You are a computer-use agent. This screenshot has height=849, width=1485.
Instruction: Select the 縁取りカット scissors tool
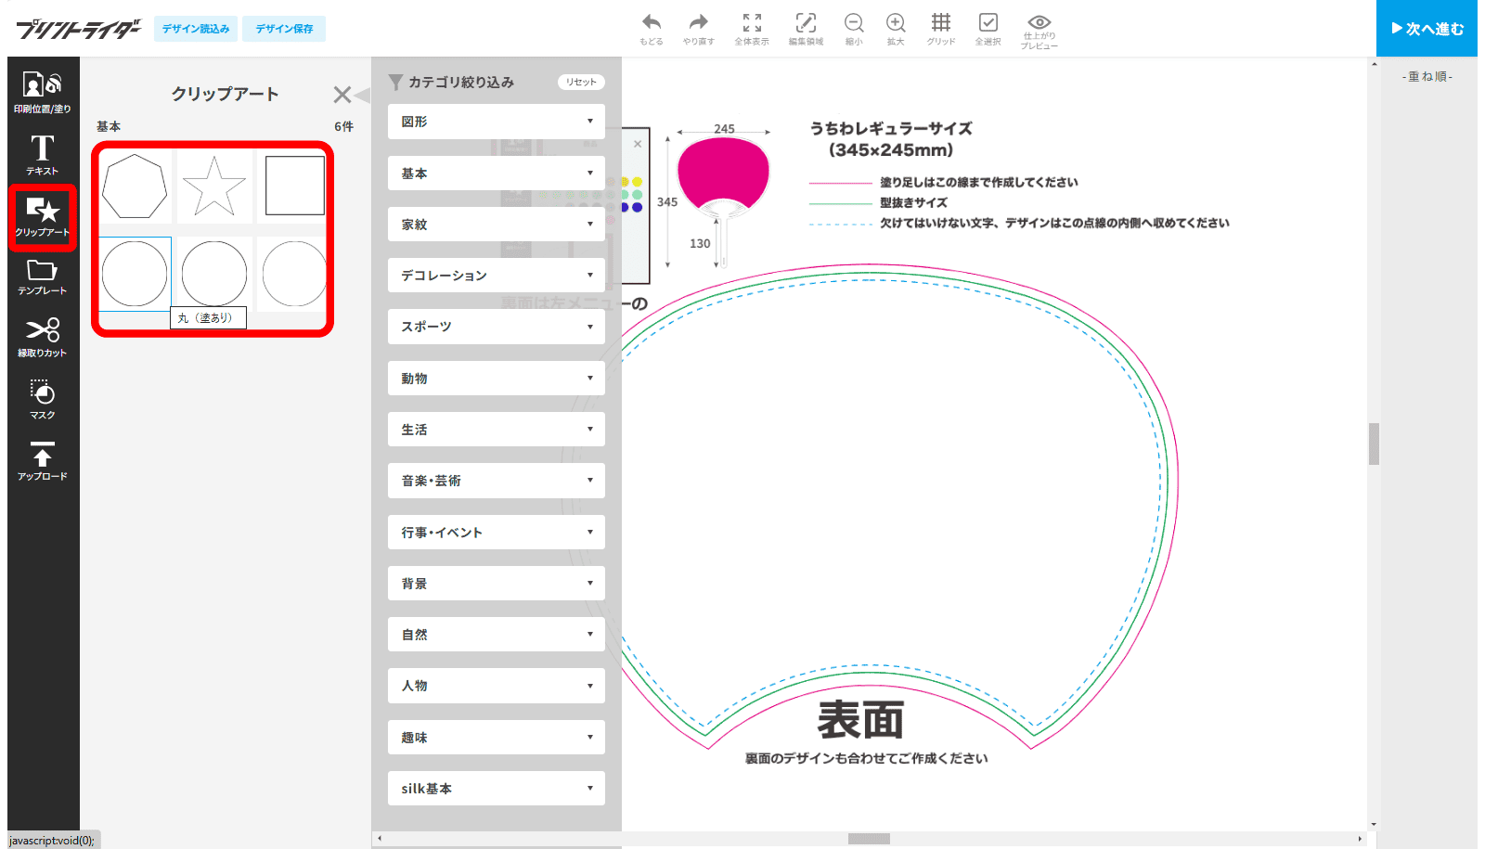click(x=43, y=338)
